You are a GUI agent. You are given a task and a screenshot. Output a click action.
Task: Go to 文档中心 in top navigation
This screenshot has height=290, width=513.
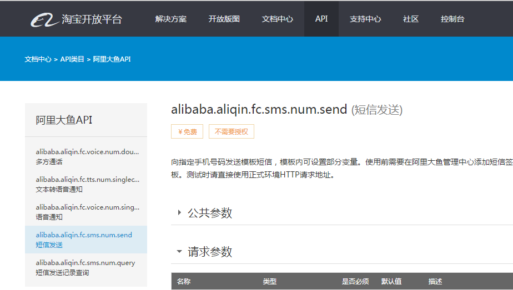pos(278,19)
